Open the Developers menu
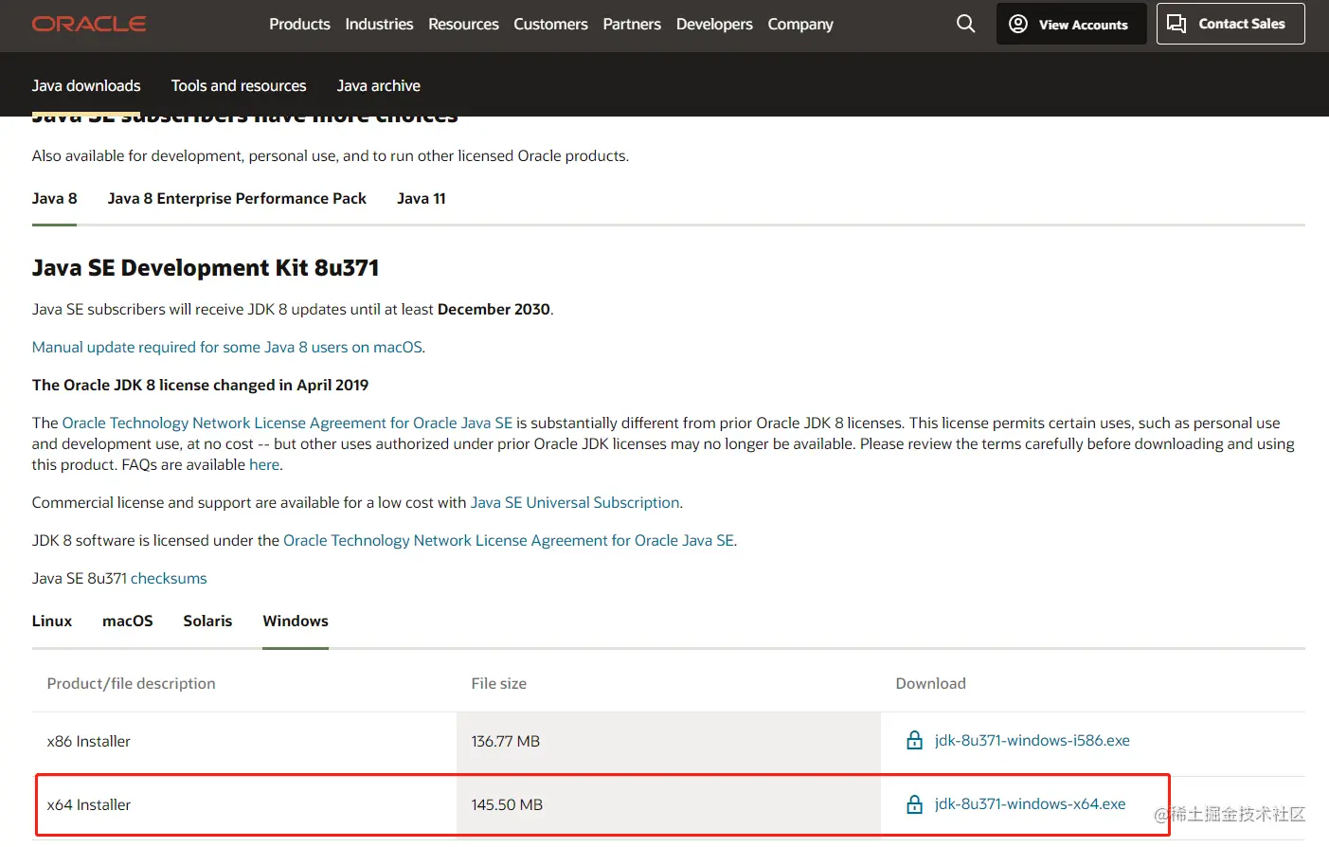This screenshot has height=847, width=1329. pyautogui.click(x=714, y=24)
